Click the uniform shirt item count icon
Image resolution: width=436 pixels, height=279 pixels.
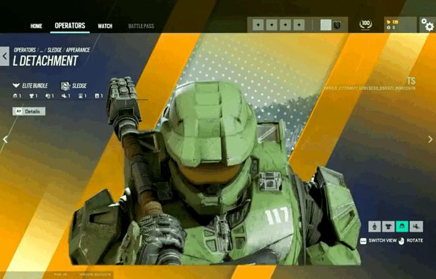(33, 96)
